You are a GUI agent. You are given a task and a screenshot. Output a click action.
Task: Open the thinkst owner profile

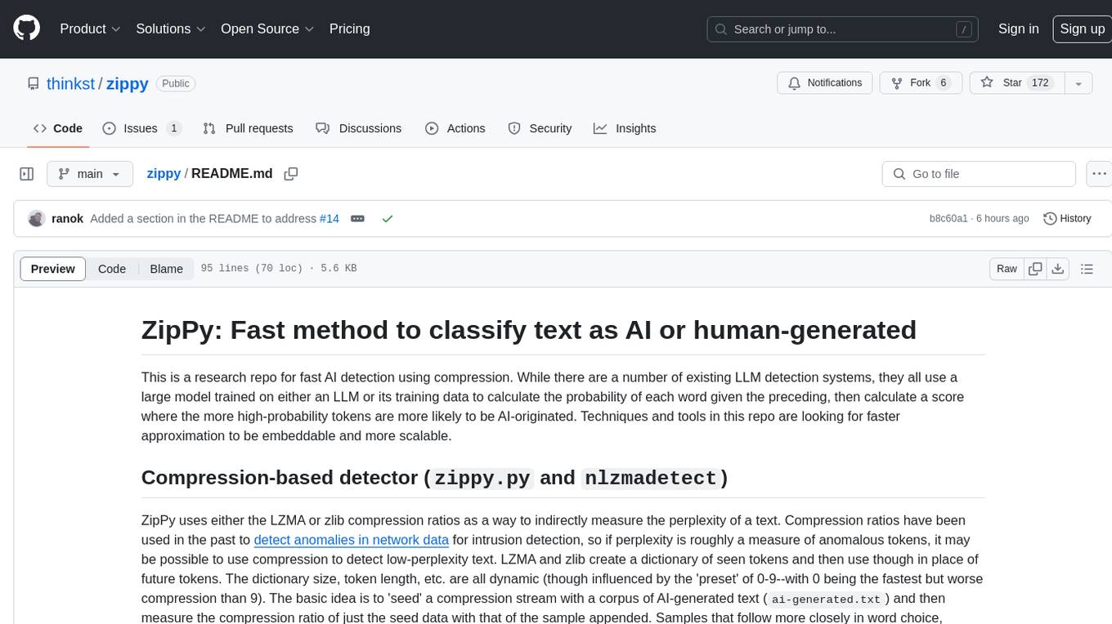pos(70,83)
